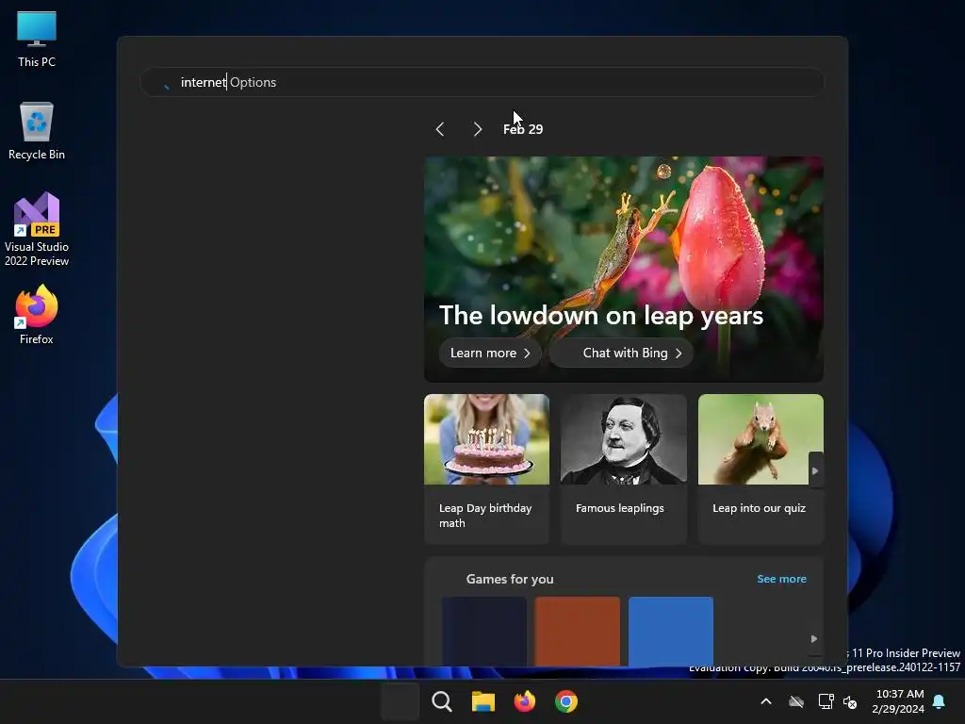This screenshot has height=724, width=965.
Task: Open File Explorer from the taskbar
Action: (483, 701)
